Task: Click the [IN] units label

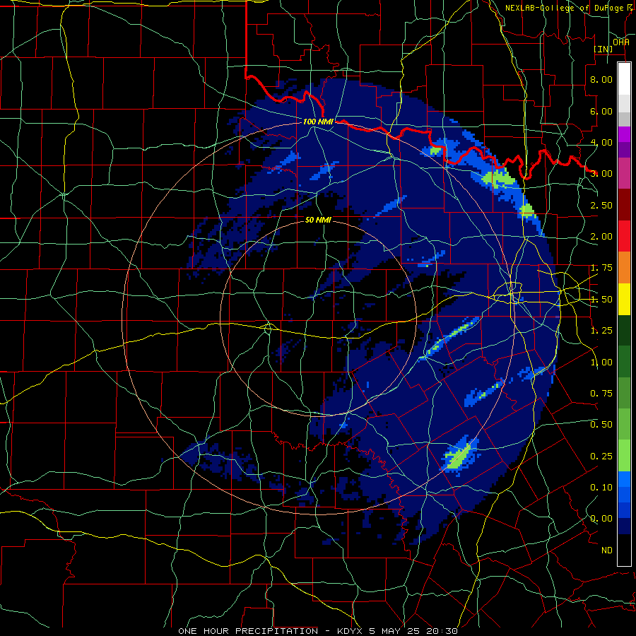Action: (603, 49)
